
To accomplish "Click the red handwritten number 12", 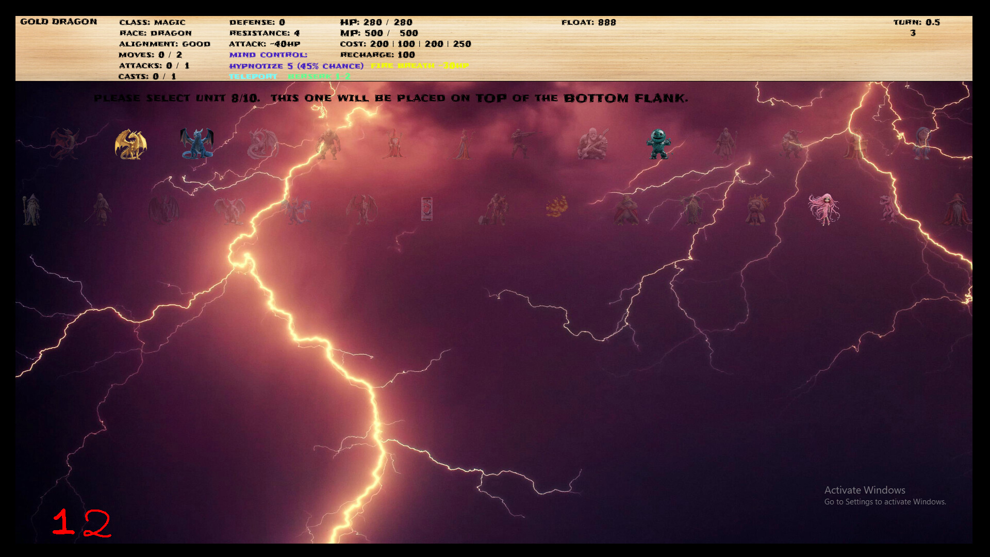I will 81,523.
